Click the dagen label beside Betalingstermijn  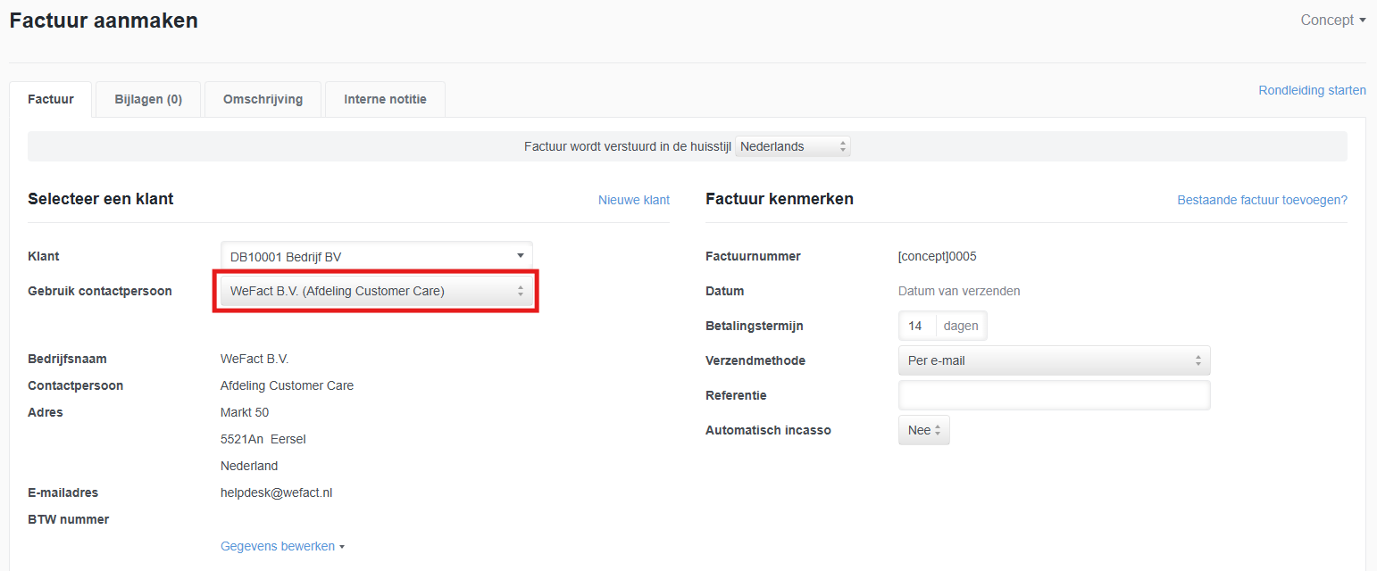961,326
